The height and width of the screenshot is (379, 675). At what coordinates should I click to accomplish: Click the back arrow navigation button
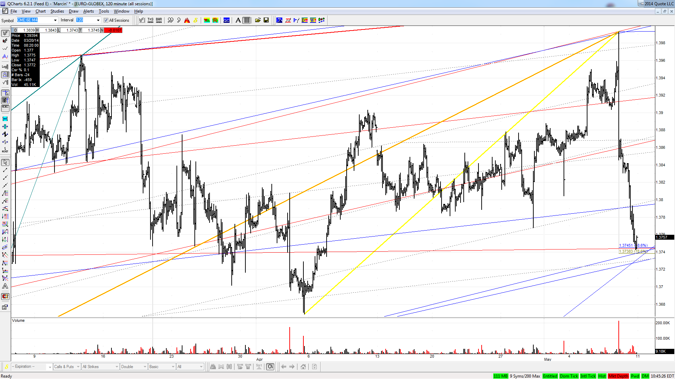284,367
